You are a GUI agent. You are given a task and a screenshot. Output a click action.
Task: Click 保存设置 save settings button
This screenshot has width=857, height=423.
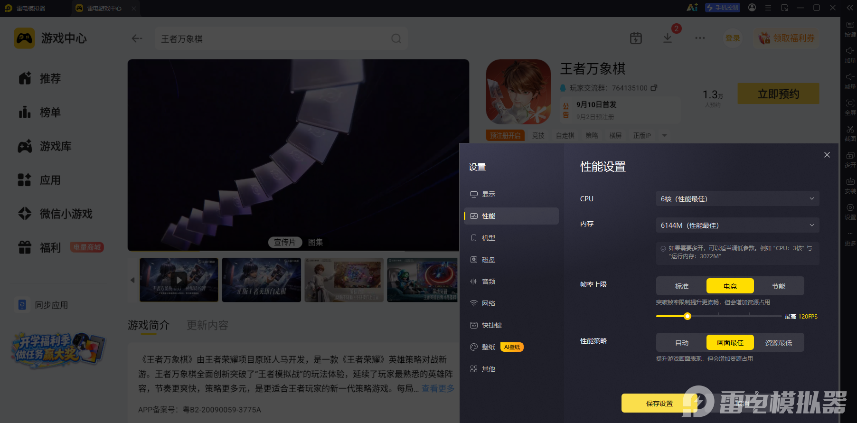pyautogui.click(x=659, y=404)
